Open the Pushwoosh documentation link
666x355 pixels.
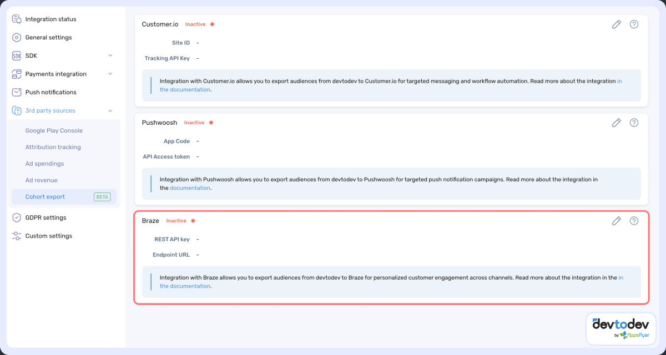pyautogui.click(x=190, y=187)
